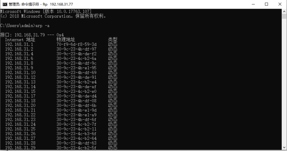Image resolution: width=287 pixels, height=151 pixels.
Task: Click MAC address 30-9c-23-4c-b2-5f
Action: coord(76,148)
